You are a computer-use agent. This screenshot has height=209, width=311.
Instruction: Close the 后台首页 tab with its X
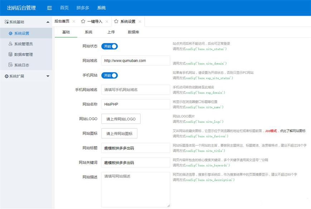pyautogui.click(x=74, y=21)
